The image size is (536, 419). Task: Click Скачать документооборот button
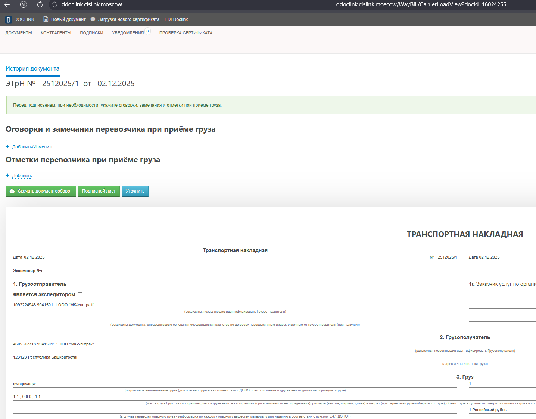tap(41, 191)
